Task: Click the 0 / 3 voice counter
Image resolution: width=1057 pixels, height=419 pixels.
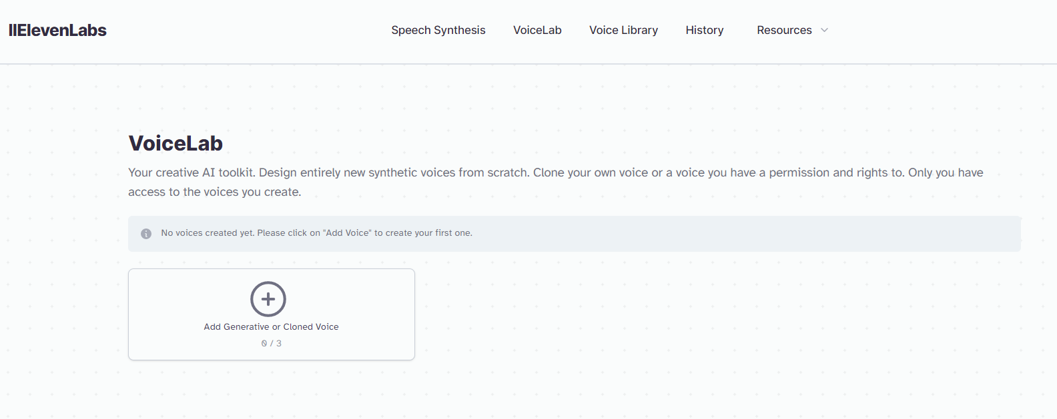Action: (271, 344)
